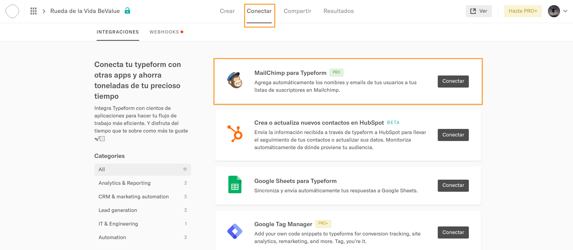The image size is (573, 250).
Task: Filter by IT & Engineering category
Action: coord(143,224)
